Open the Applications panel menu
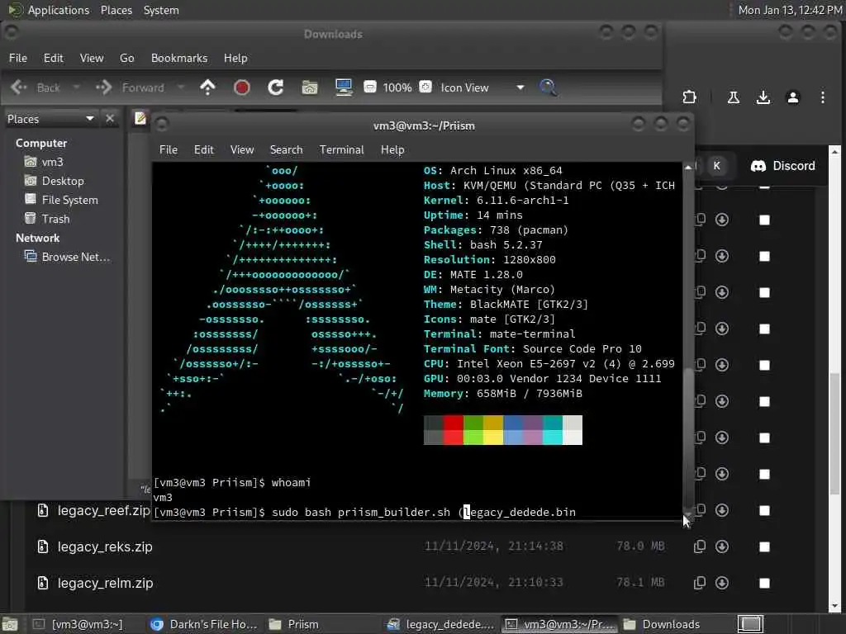Screen dimensions: 846x634 59,10
